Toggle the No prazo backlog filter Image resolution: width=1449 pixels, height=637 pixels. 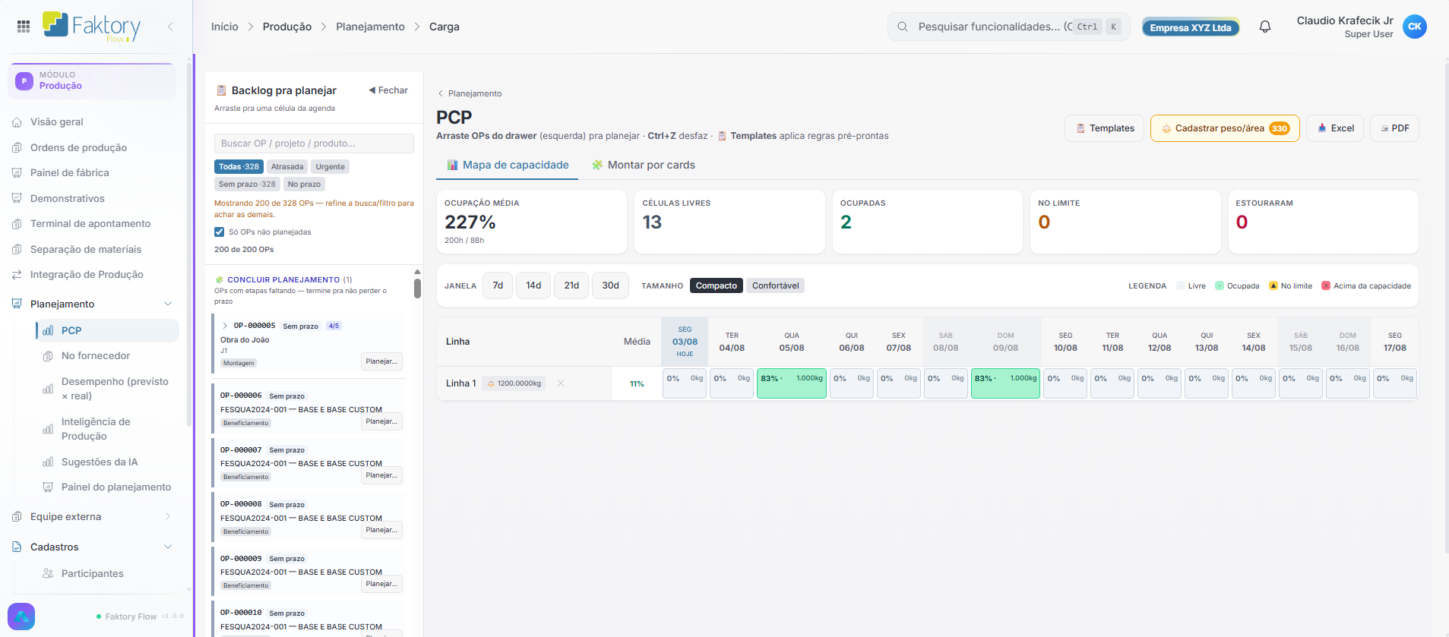tap(304, 184)
